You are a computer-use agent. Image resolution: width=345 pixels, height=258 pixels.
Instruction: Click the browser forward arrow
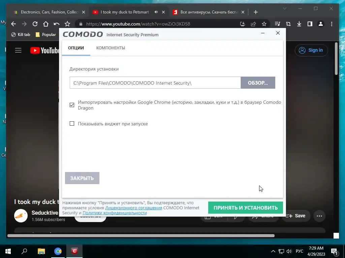click(x=24, y=24)
